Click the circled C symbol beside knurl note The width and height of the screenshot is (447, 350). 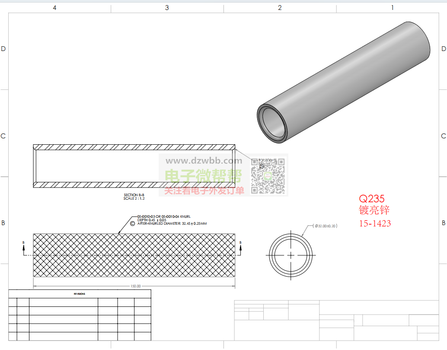click(133, 224)
